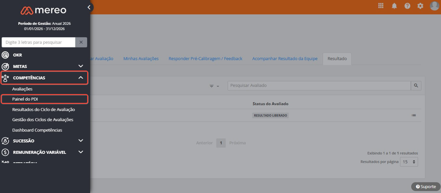This screenshot has width=441, height=193.
Task: Open the filter dropdown icon
Action: 215,86
